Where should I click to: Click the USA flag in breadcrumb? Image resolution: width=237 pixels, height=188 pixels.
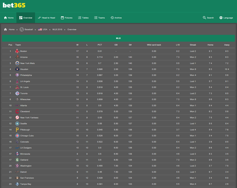click(x=40, y=30)
